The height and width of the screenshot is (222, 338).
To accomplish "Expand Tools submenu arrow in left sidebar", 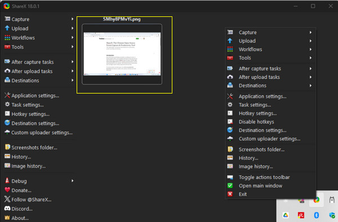I will [73, 47].
